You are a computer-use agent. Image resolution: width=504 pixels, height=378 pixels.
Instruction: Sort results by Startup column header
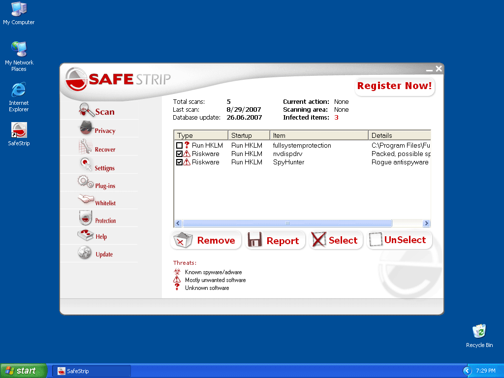[249, 135]
